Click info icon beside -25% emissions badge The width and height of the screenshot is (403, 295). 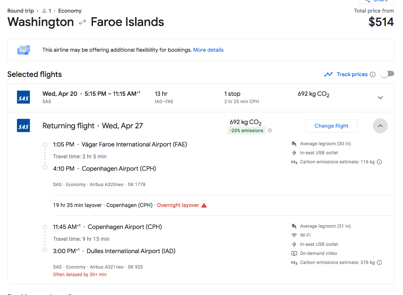(270, 130)
